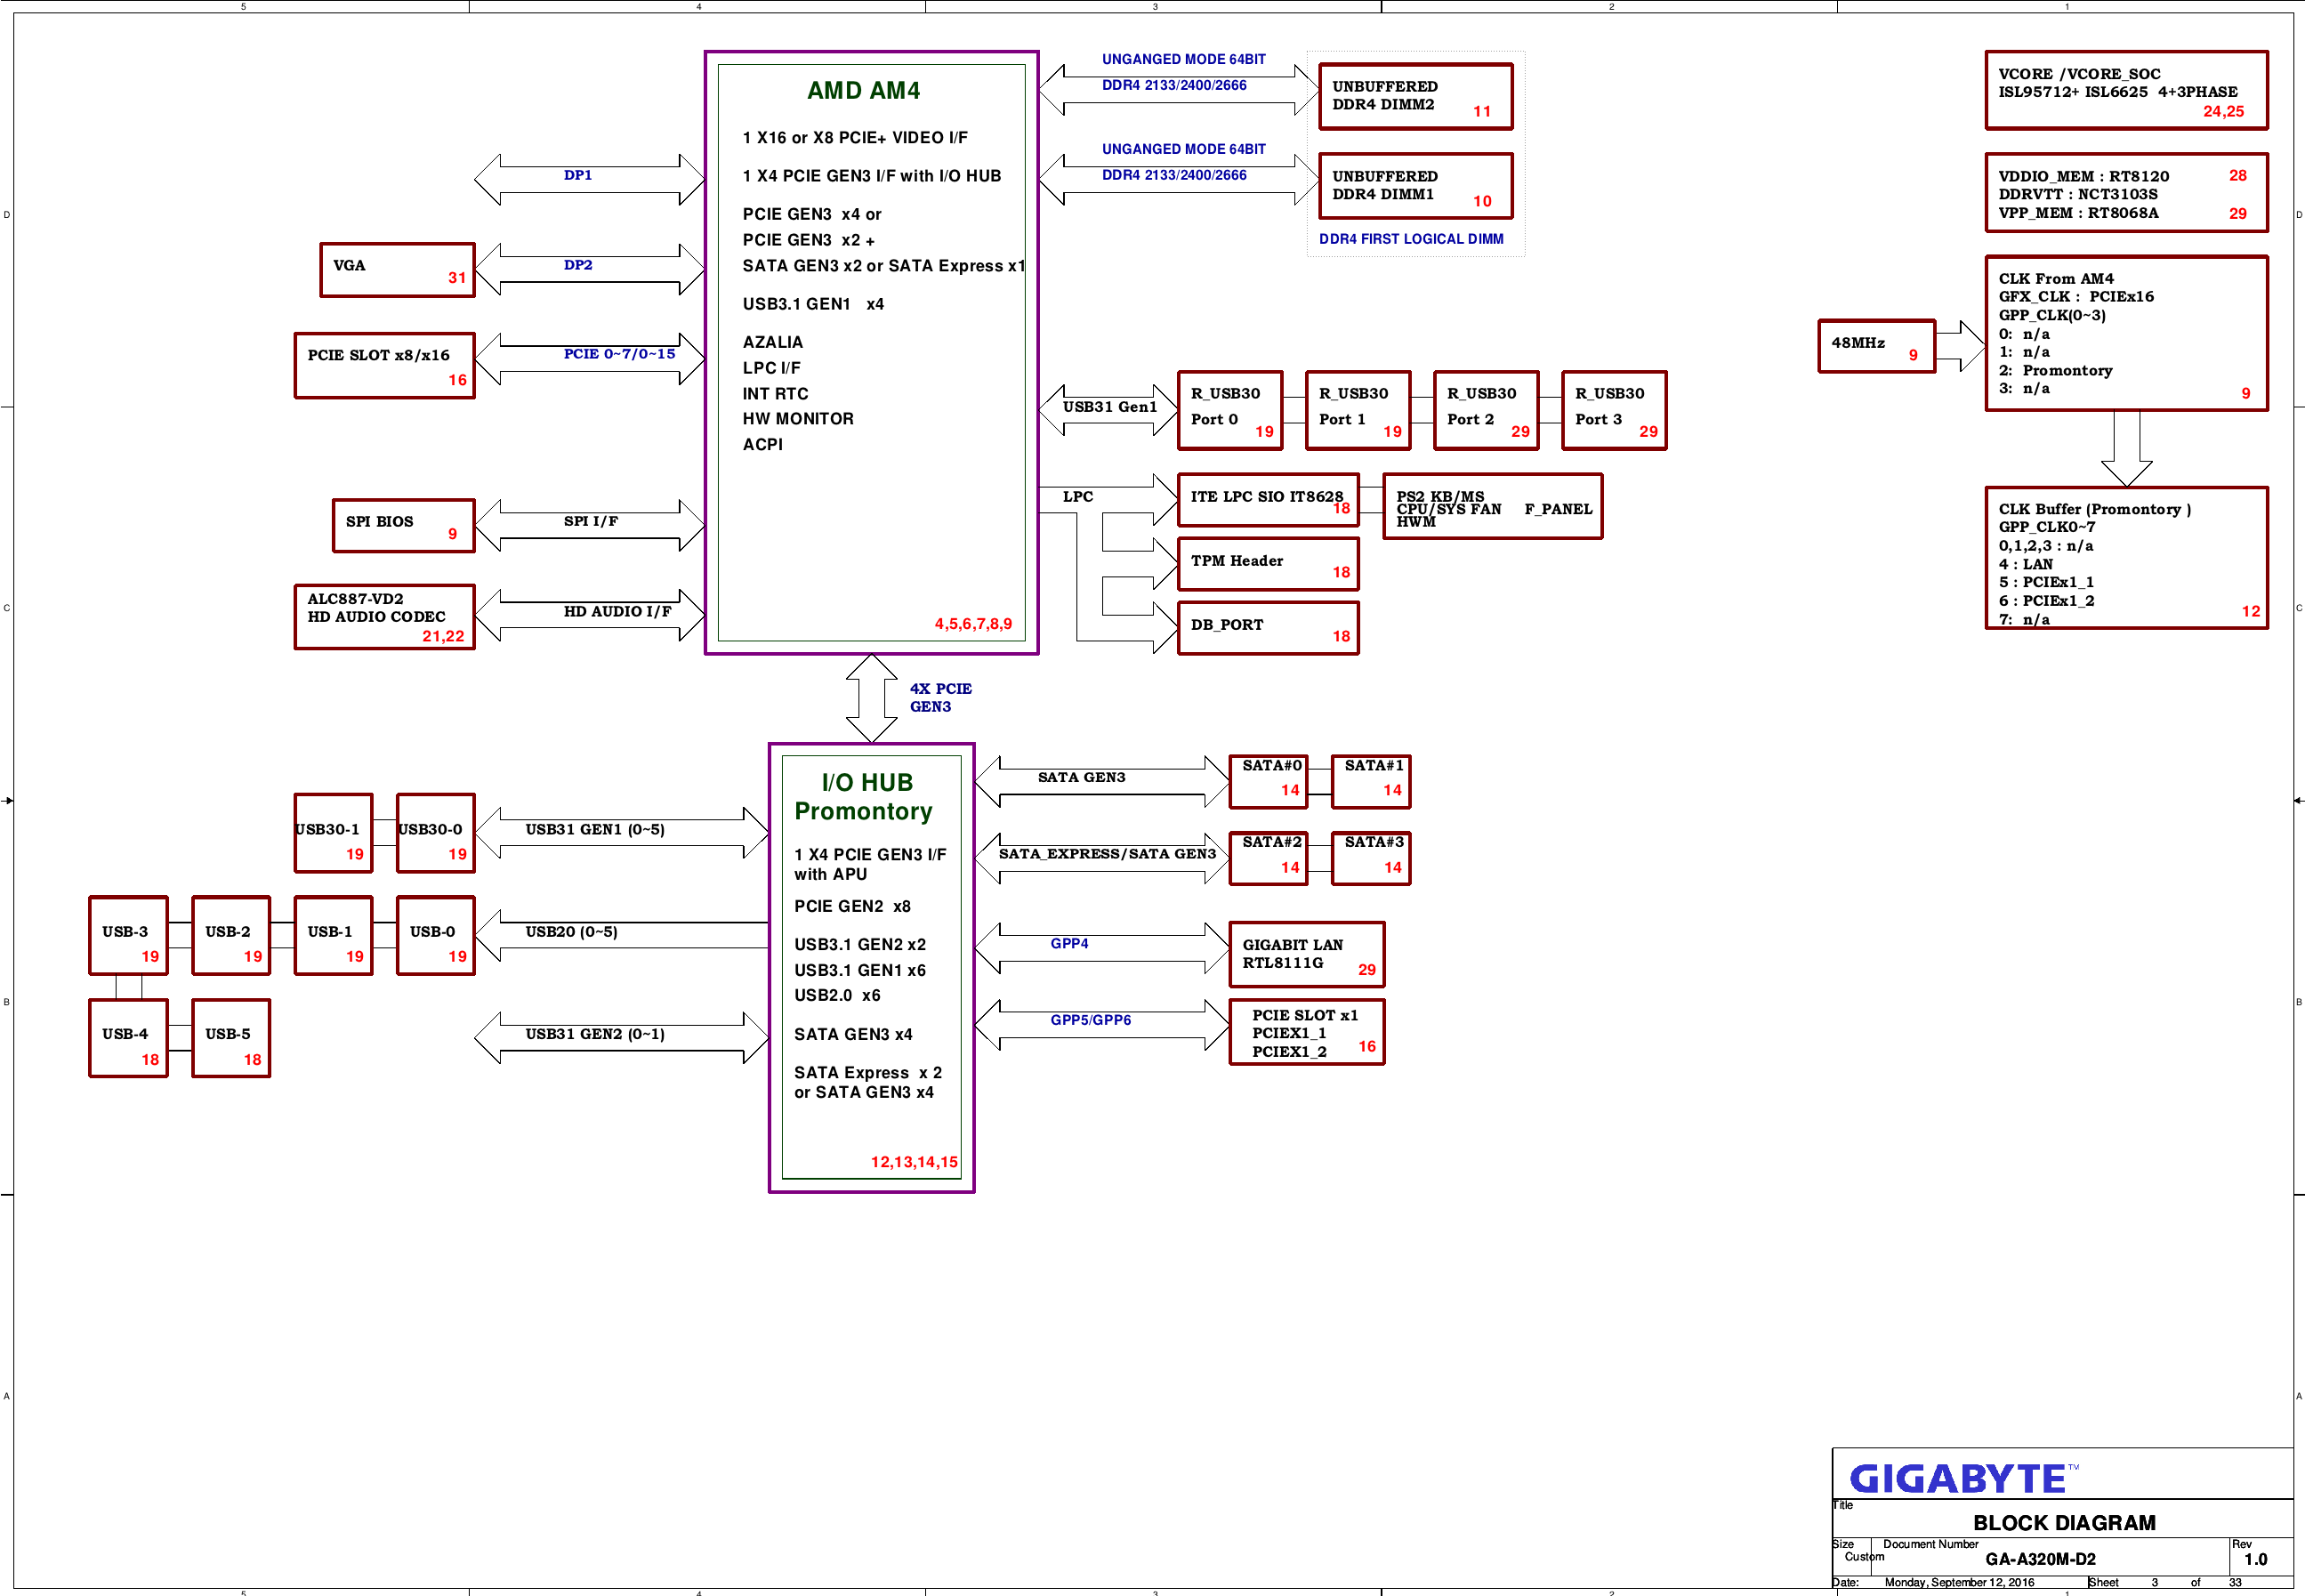Click the SPI BIOS block
2305x1596 pixels.
pos(403,526)
